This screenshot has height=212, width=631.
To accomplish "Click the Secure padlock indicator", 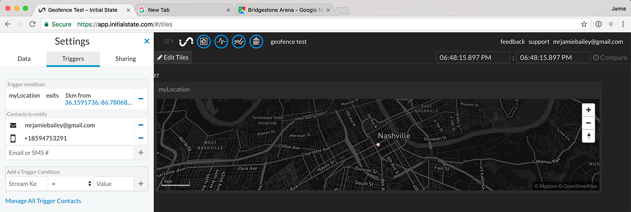I will [x=57, y=24].
